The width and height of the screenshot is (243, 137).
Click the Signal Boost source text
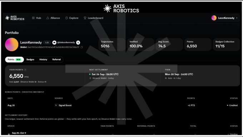pos(65,106)
